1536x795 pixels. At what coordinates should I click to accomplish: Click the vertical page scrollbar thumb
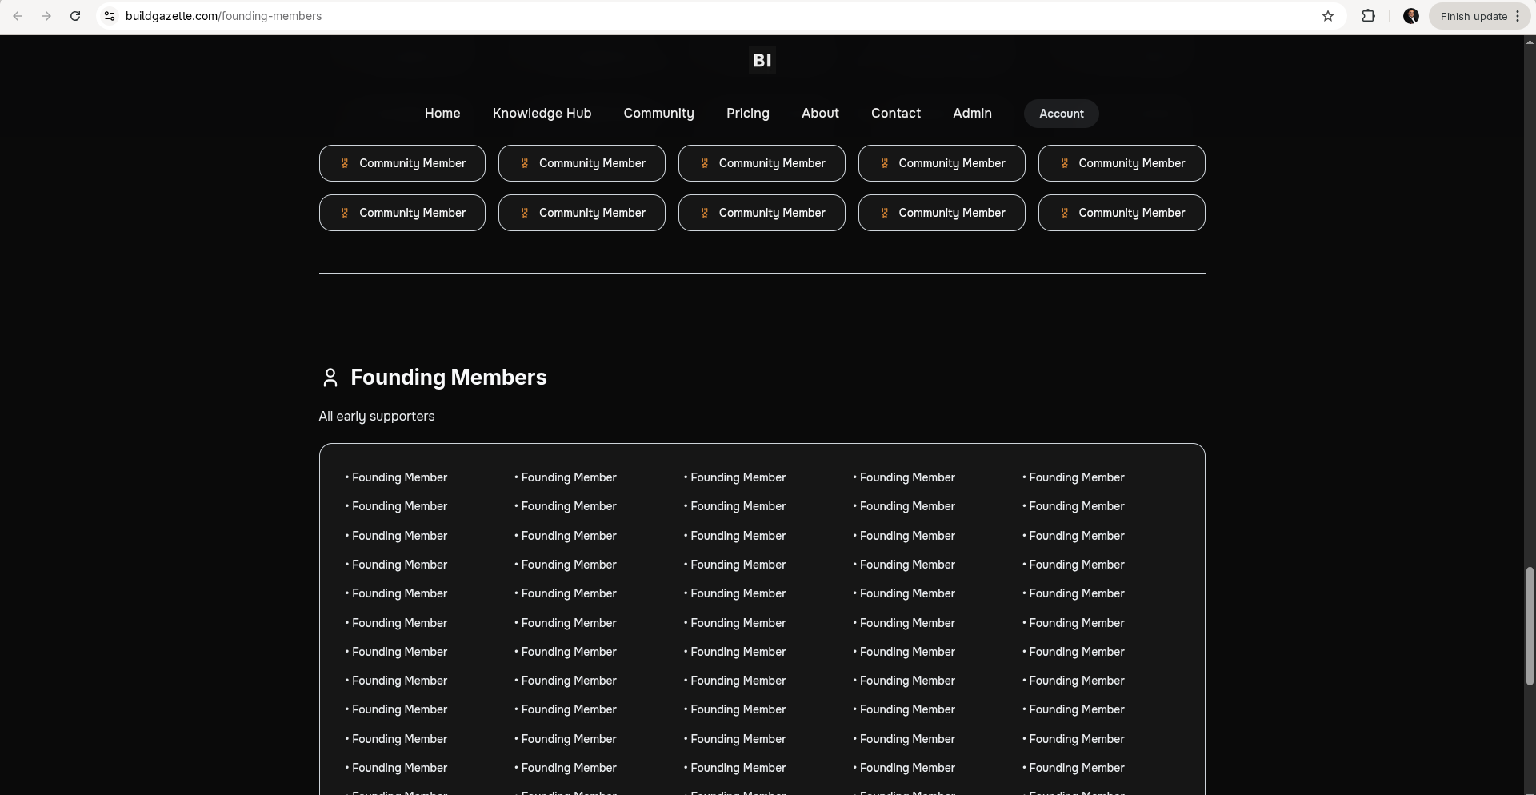click(x=1530, y=626)
